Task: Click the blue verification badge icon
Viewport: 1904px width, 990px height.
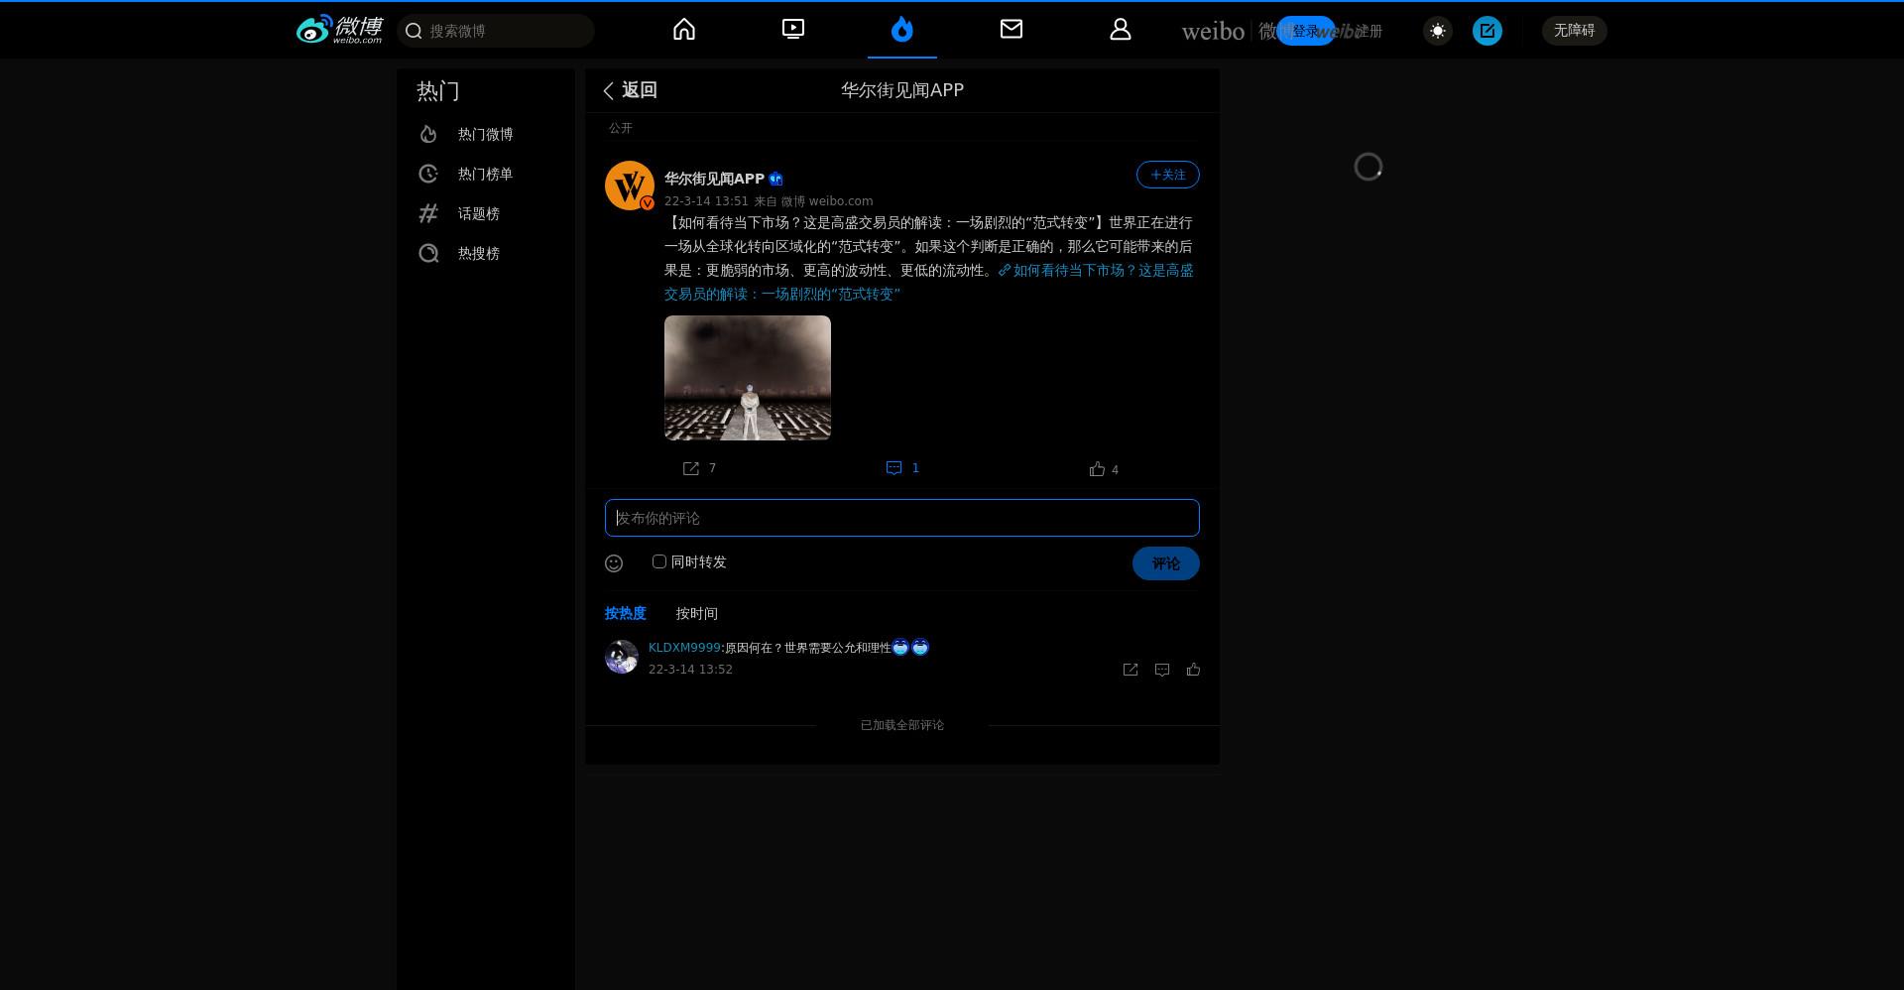Action: coord(775,180)
